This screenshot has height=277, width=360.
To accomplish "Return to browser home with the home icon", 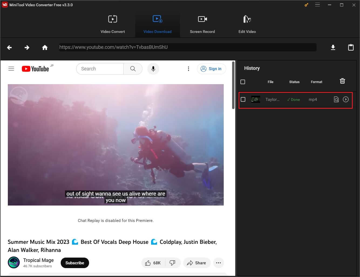I will (45, 47).
